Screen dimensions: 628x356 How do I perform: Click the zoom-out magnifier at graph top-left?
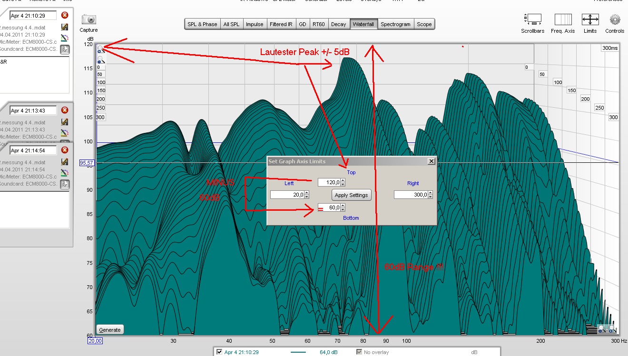click(x=101, y=60)
